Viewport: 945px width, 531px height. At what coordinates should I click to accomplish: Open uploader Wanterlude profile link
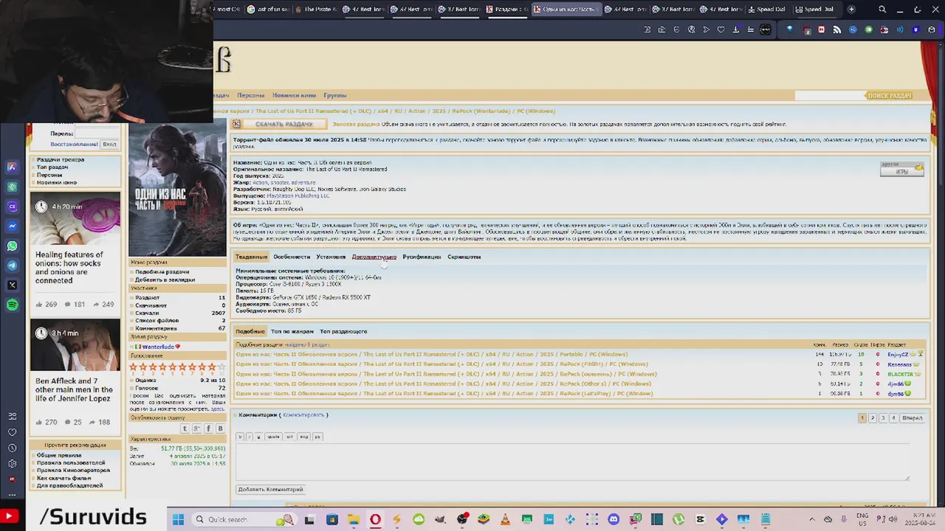158,347
